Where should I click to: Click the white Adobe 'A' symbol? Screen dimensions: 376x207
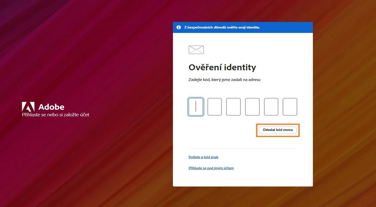click(x=28, y=106)
